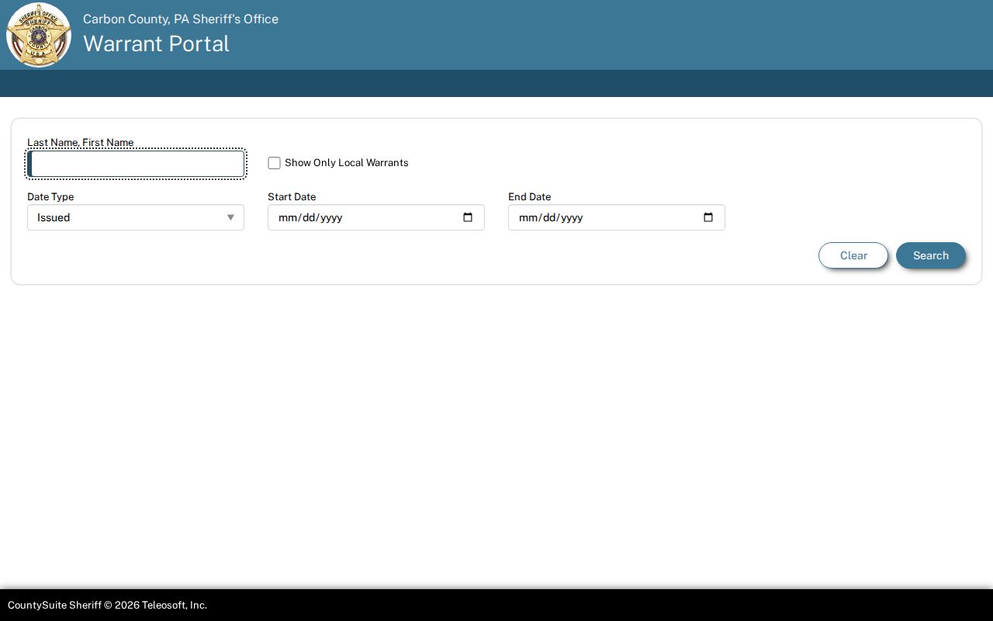This screenshot has height=621, width=993.
Task: Click the Sheriff's Office badge logo
Action: click(x=39, y=35)
